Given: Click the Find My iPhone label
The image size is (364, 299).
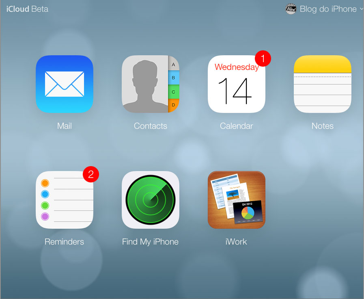Looking at the screenshot, I should [151, 242].
